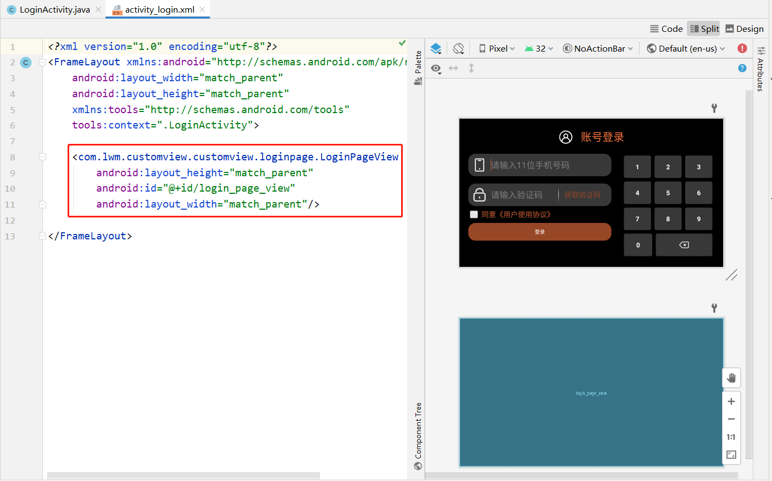Click the blueprint preview wrench icon
The width and height of the screenshot is (772, 481).
714,308
